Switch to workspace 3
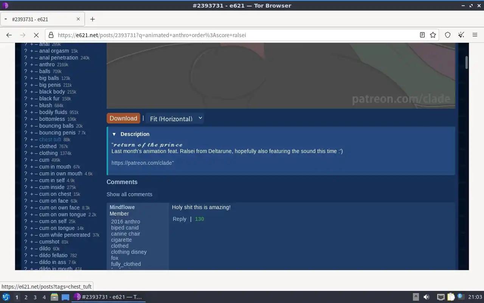 pos(35,297)
